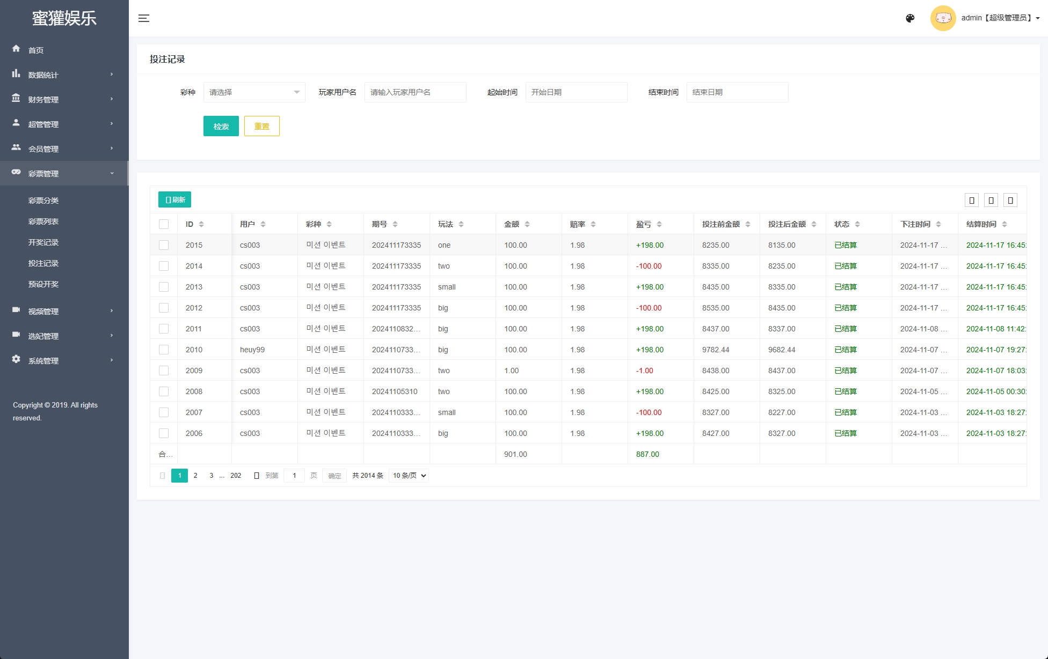Click the 玩家用户名 input field
Screen dimensions: 1048x659
coord(415,92)
